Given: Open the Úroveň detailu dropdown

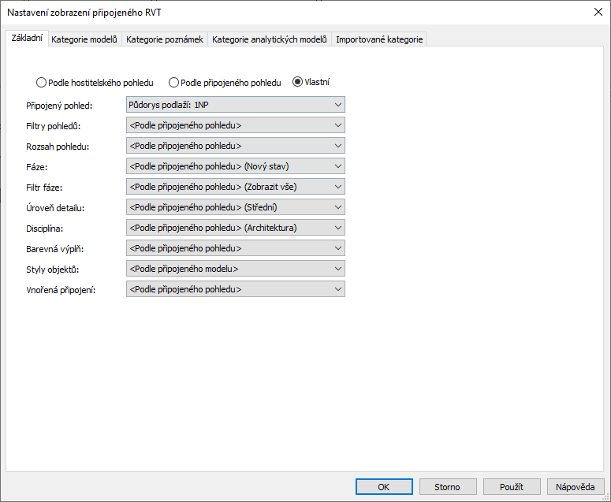Looking at the screenshot, I should click(235, 207).
